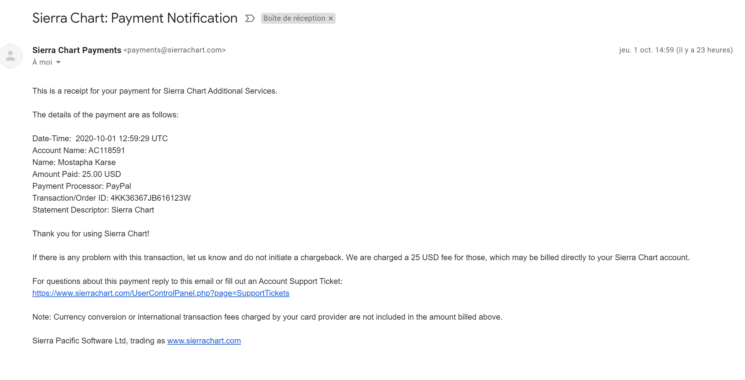This screenshot has width=745, height=380.
Task: Click the sender's profile avatar
Action: [11, 56]
